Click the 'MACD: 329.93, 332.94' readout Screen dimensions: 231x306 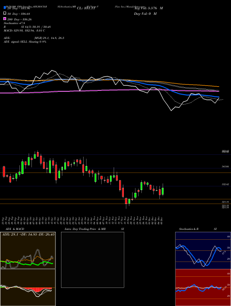tap(24, 31)
